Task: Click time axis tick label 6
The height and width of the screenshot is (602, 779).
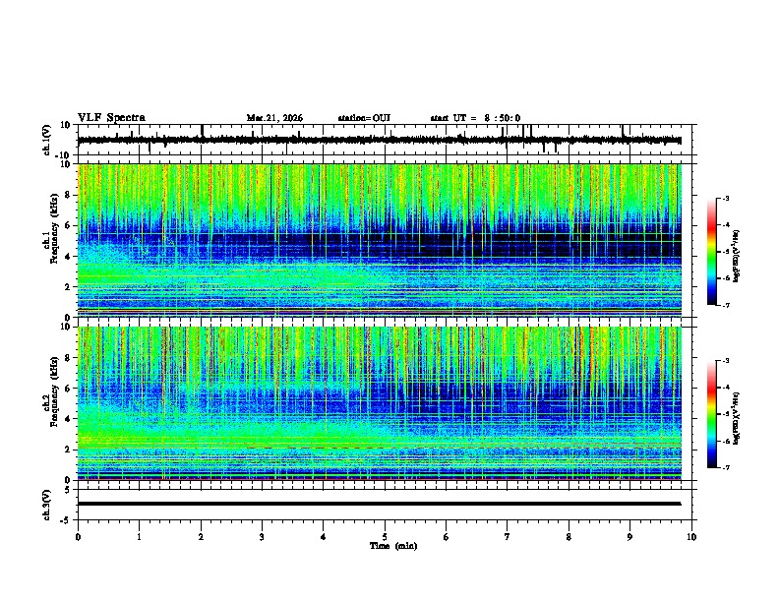Action: [x=447, y=537]
